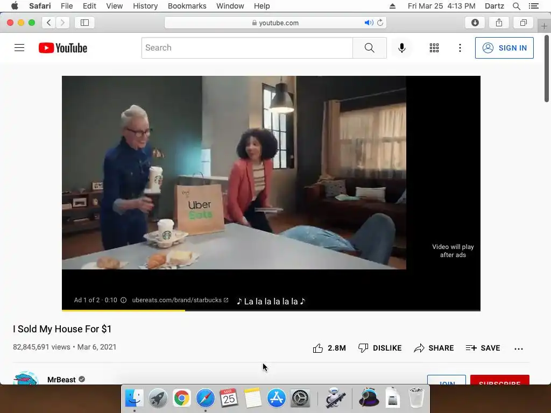
Task: Open Launchpad from the Dock
Action: [x=158, y=398]
